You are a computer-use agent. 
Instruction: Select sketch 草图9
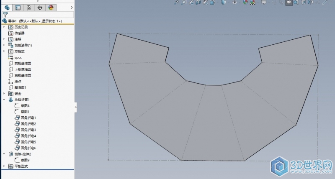pos(22,160)
